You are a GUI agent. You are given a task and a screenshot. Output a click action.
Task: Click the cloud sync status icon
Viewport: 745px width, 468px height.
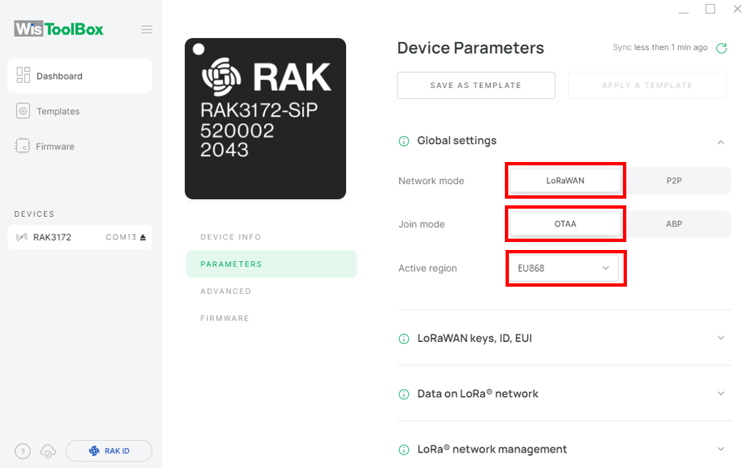[x=48, y=451]
